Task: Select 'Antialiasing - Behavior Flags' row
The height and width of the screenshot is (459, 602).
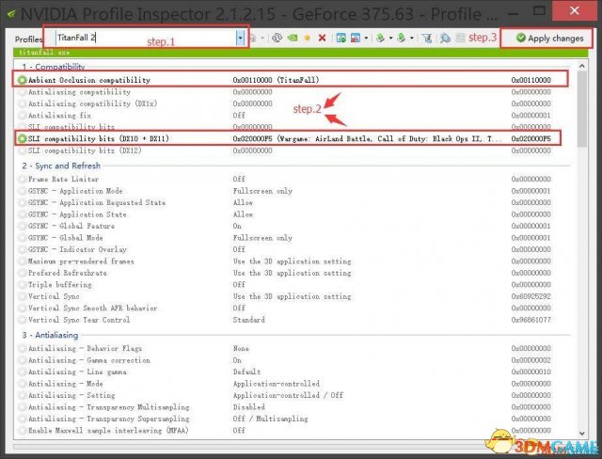Action: (x=294, y=348)
